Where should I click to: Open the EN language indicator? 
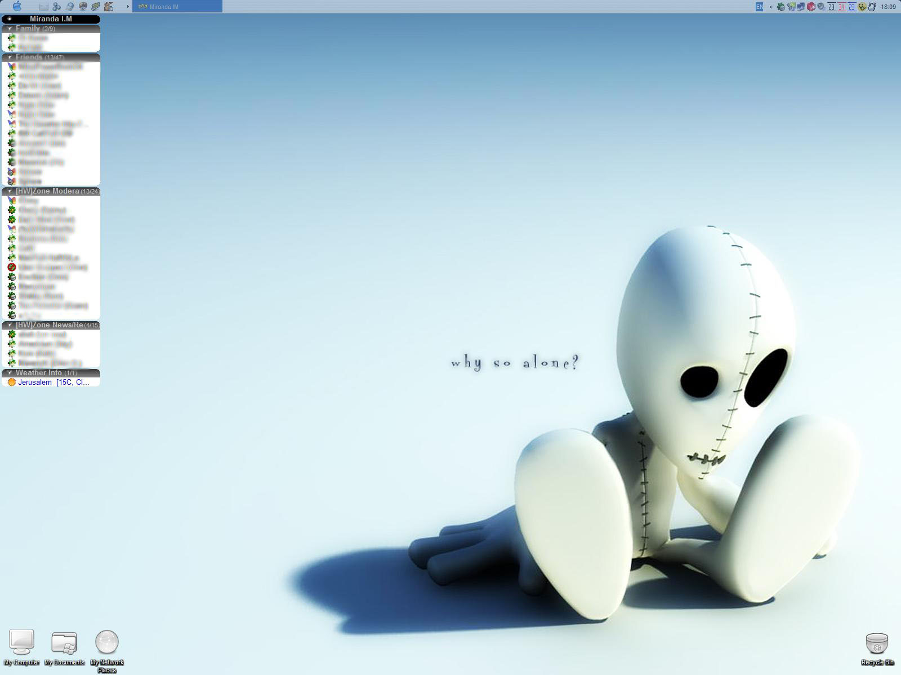pyautogui.click(x=759, y=7)
